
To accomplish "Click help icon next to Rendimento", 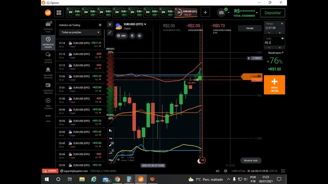I will pos(282,53).
